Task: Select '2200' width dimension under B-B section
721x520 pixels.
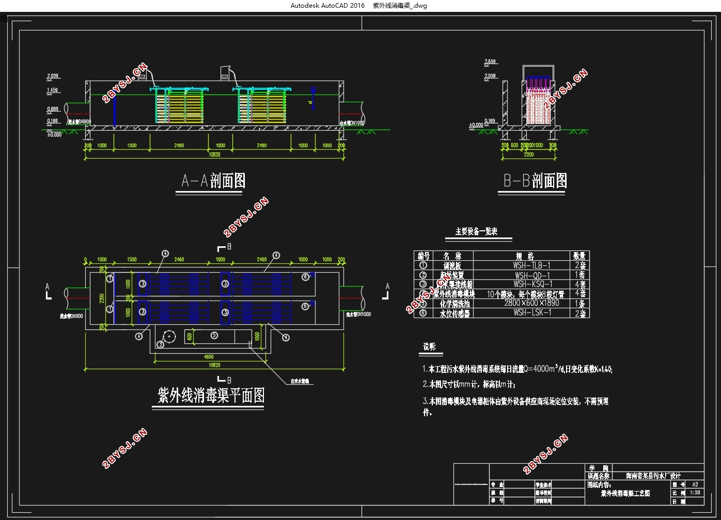Action: pyautogui.click(x=529, y=154)
